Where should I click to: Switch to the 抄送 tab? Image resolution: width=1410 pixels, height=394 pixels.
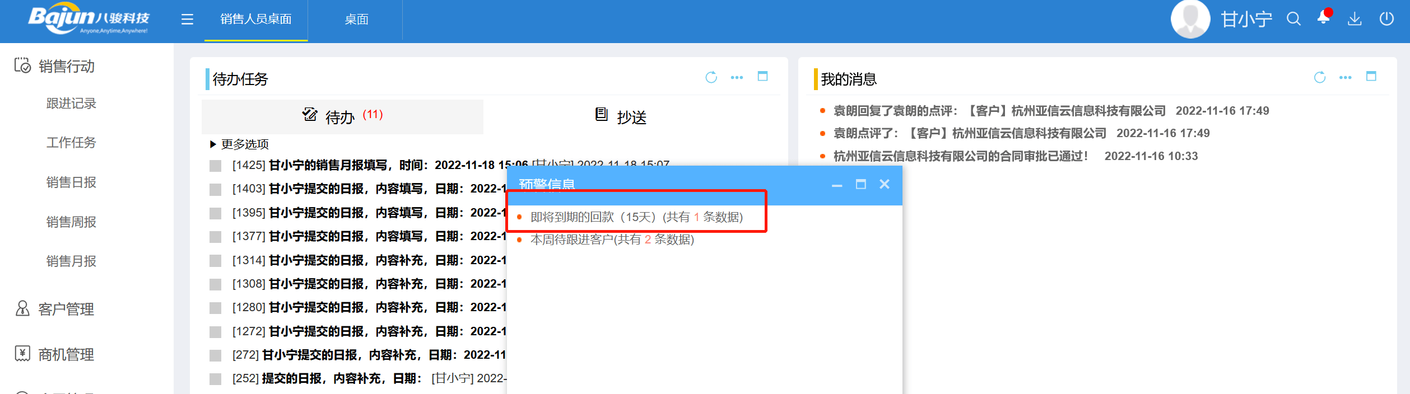621,117
